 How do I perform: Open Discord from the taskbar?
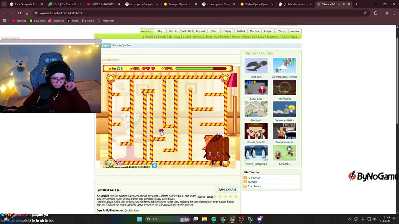[x=260, y=219]
